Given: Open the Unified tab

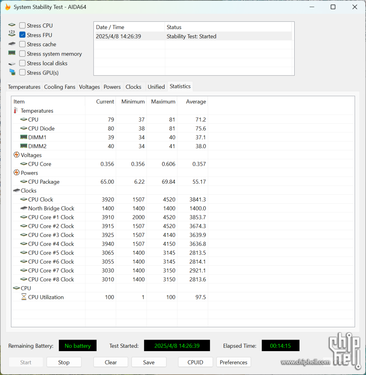Looking at the screenshot, I should tap(156, 87).
